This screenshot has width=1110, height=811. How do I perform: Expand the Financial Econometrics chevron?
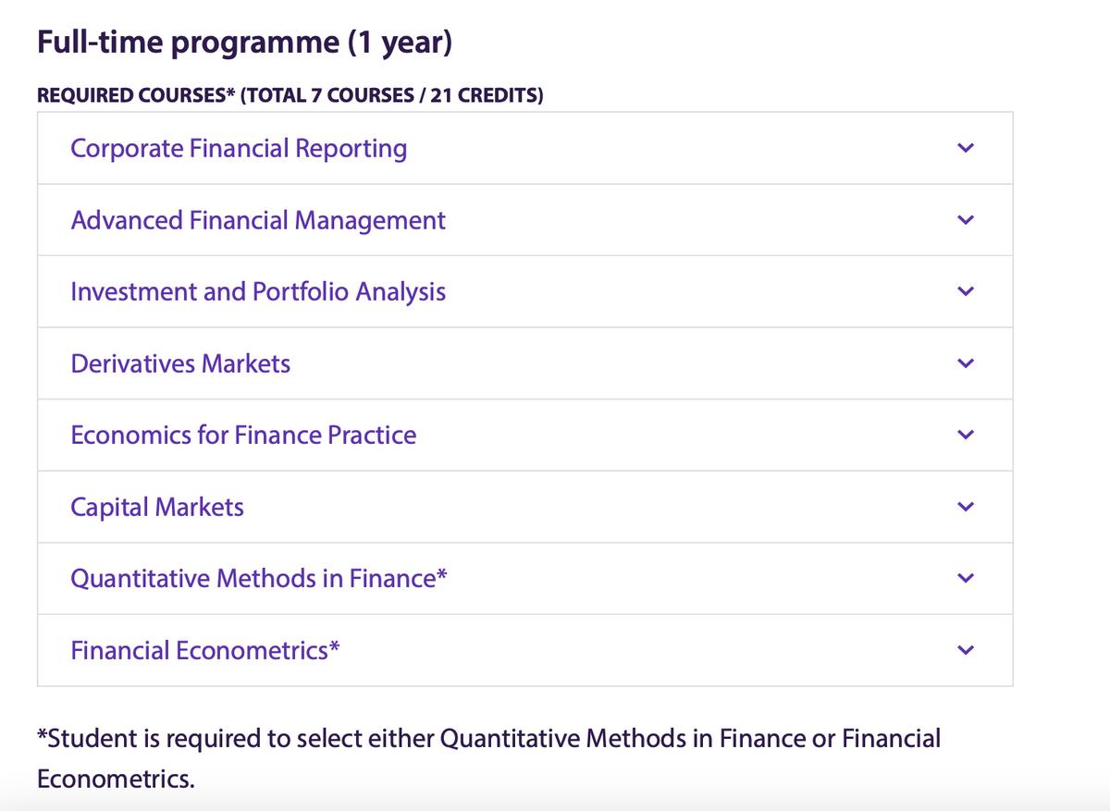pyautogui.click(x=967, y=650)
